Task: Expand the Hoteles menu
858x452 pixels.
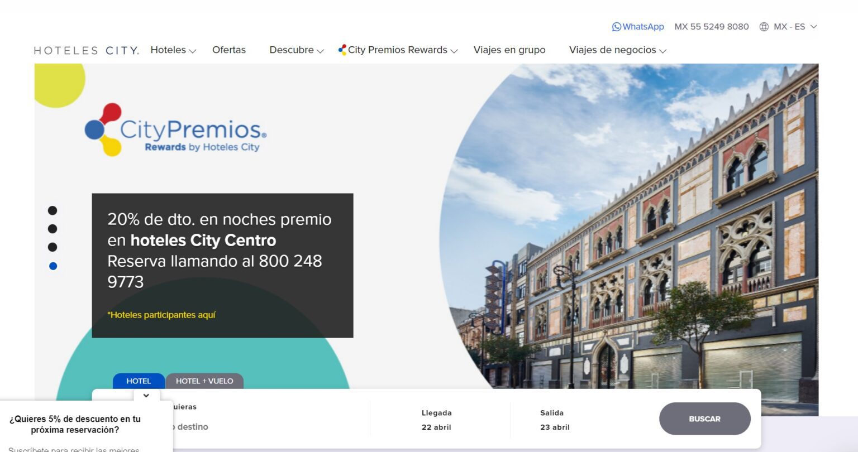Action: [x=173, y=50]
